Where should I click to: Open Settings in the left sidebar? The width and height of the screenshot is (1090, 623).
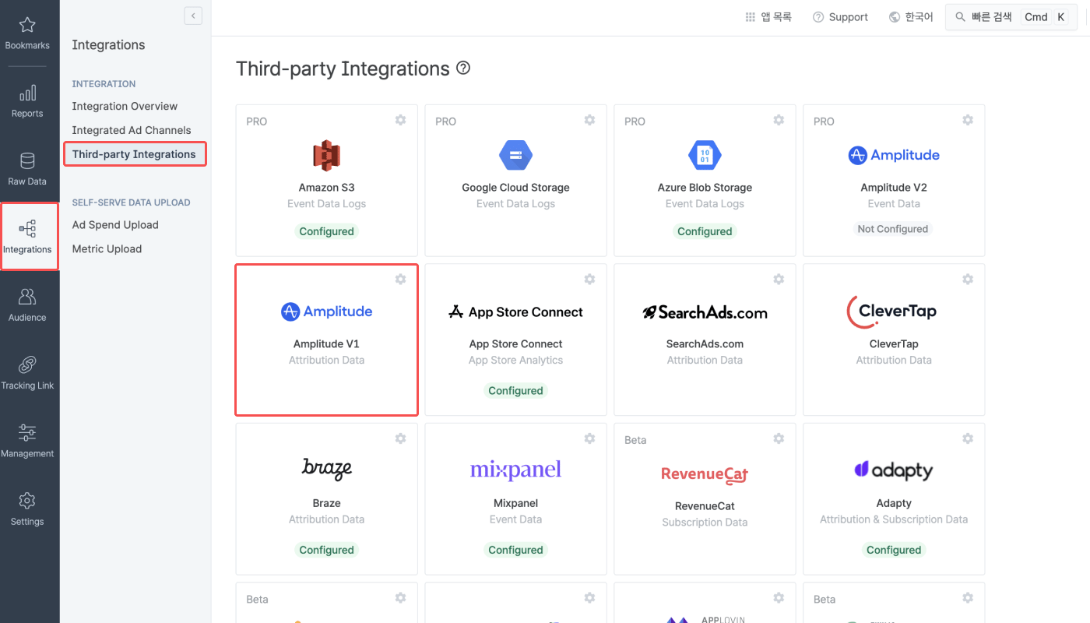click(27, 509)
